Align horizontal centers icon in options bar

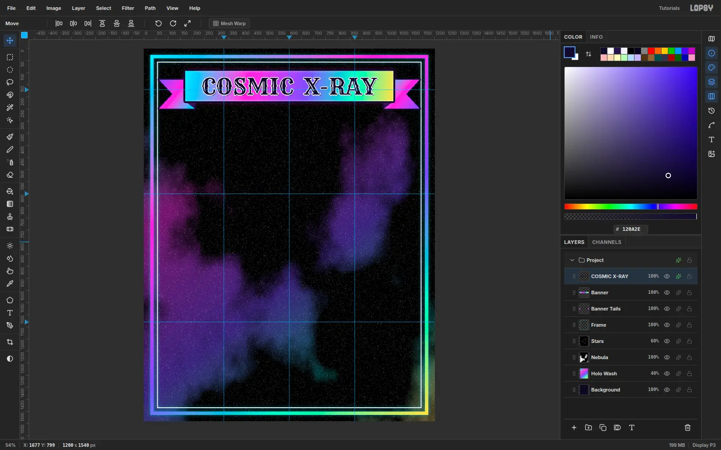click(73, 23)
